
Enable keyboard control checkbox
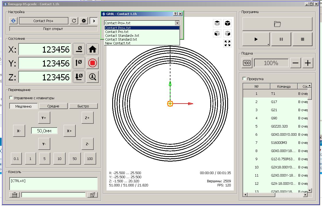[x=11, y=98]
